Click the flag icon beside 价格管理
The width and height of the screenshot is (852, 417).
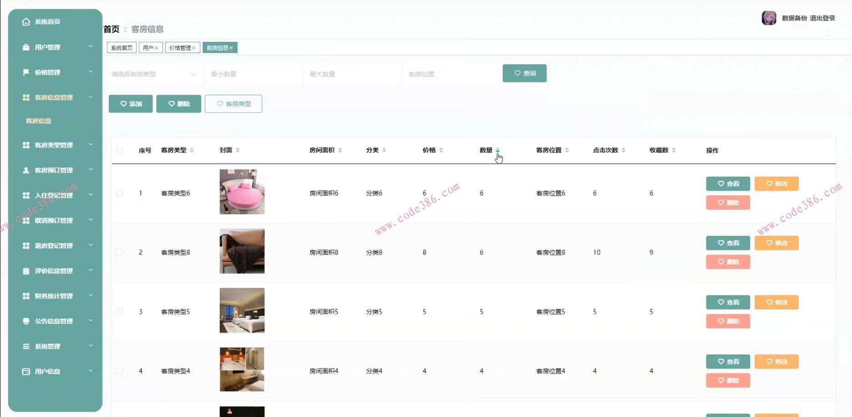(26, 72)
